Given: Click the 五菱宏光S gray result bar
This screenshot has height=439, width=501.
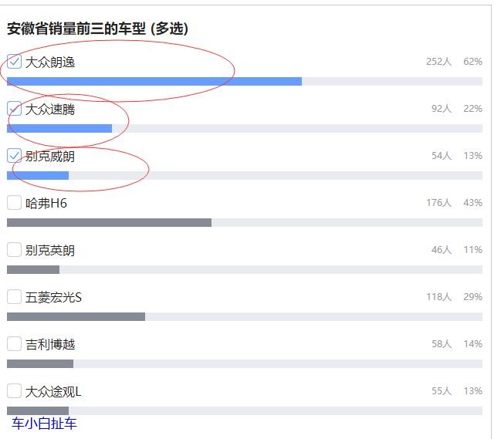Looking at the screenshot, I should pos(76,316).
